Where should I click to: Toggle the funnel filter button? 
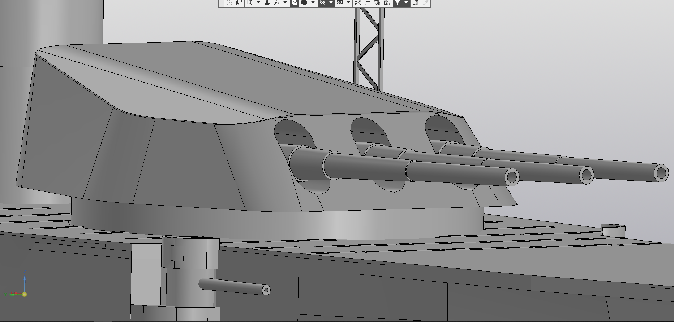pos(397,3)
